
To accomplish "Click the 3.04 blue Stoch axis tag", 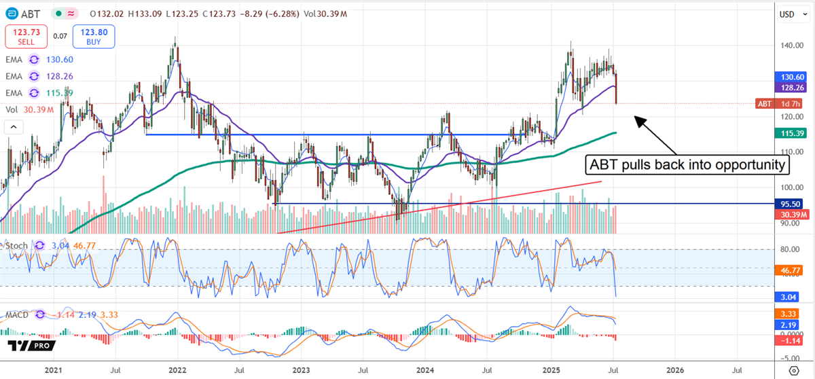I will [x=788, y=297].
